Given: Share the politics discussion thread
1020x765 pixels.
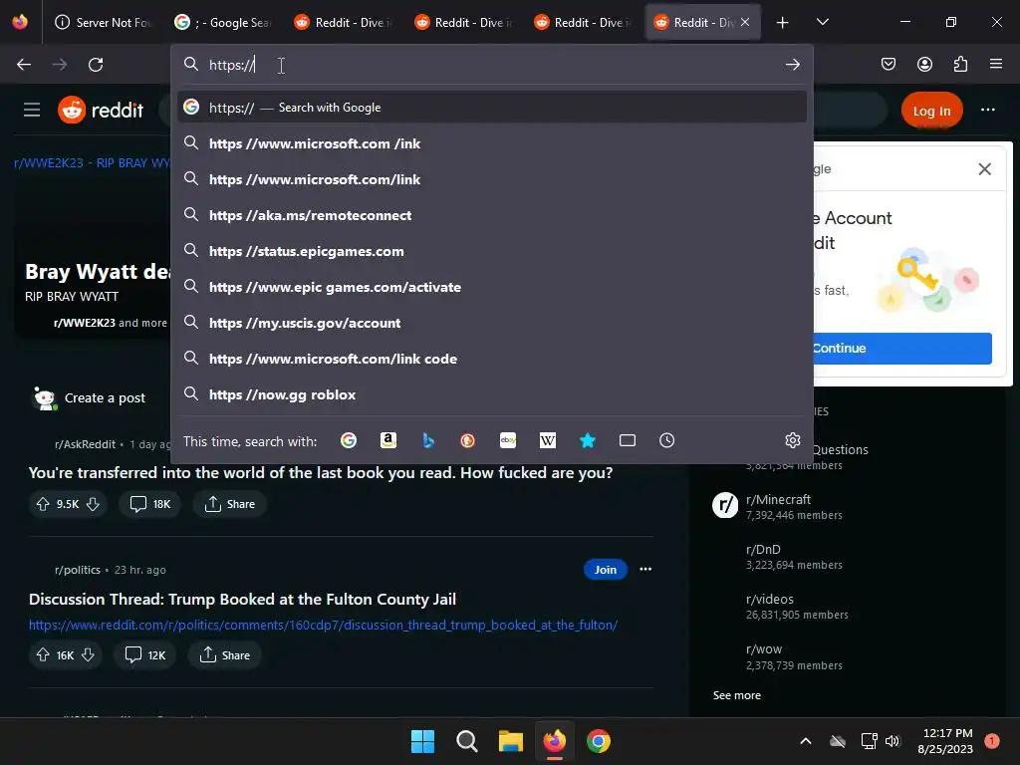Looking at the screenshot, I should 224,655.
